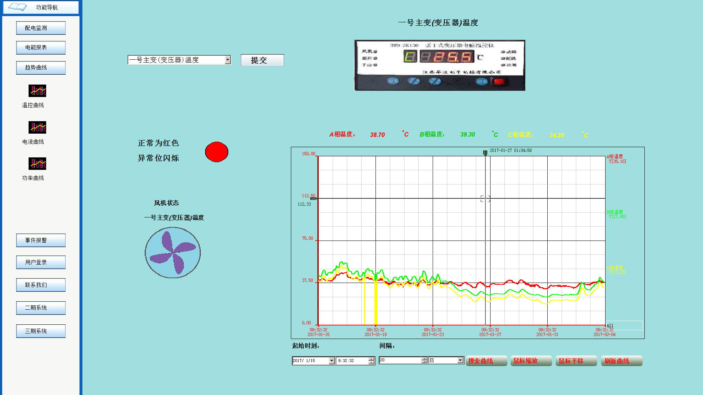Open the 事件报警 menu item
703x395 pixels.
point(41,241)
